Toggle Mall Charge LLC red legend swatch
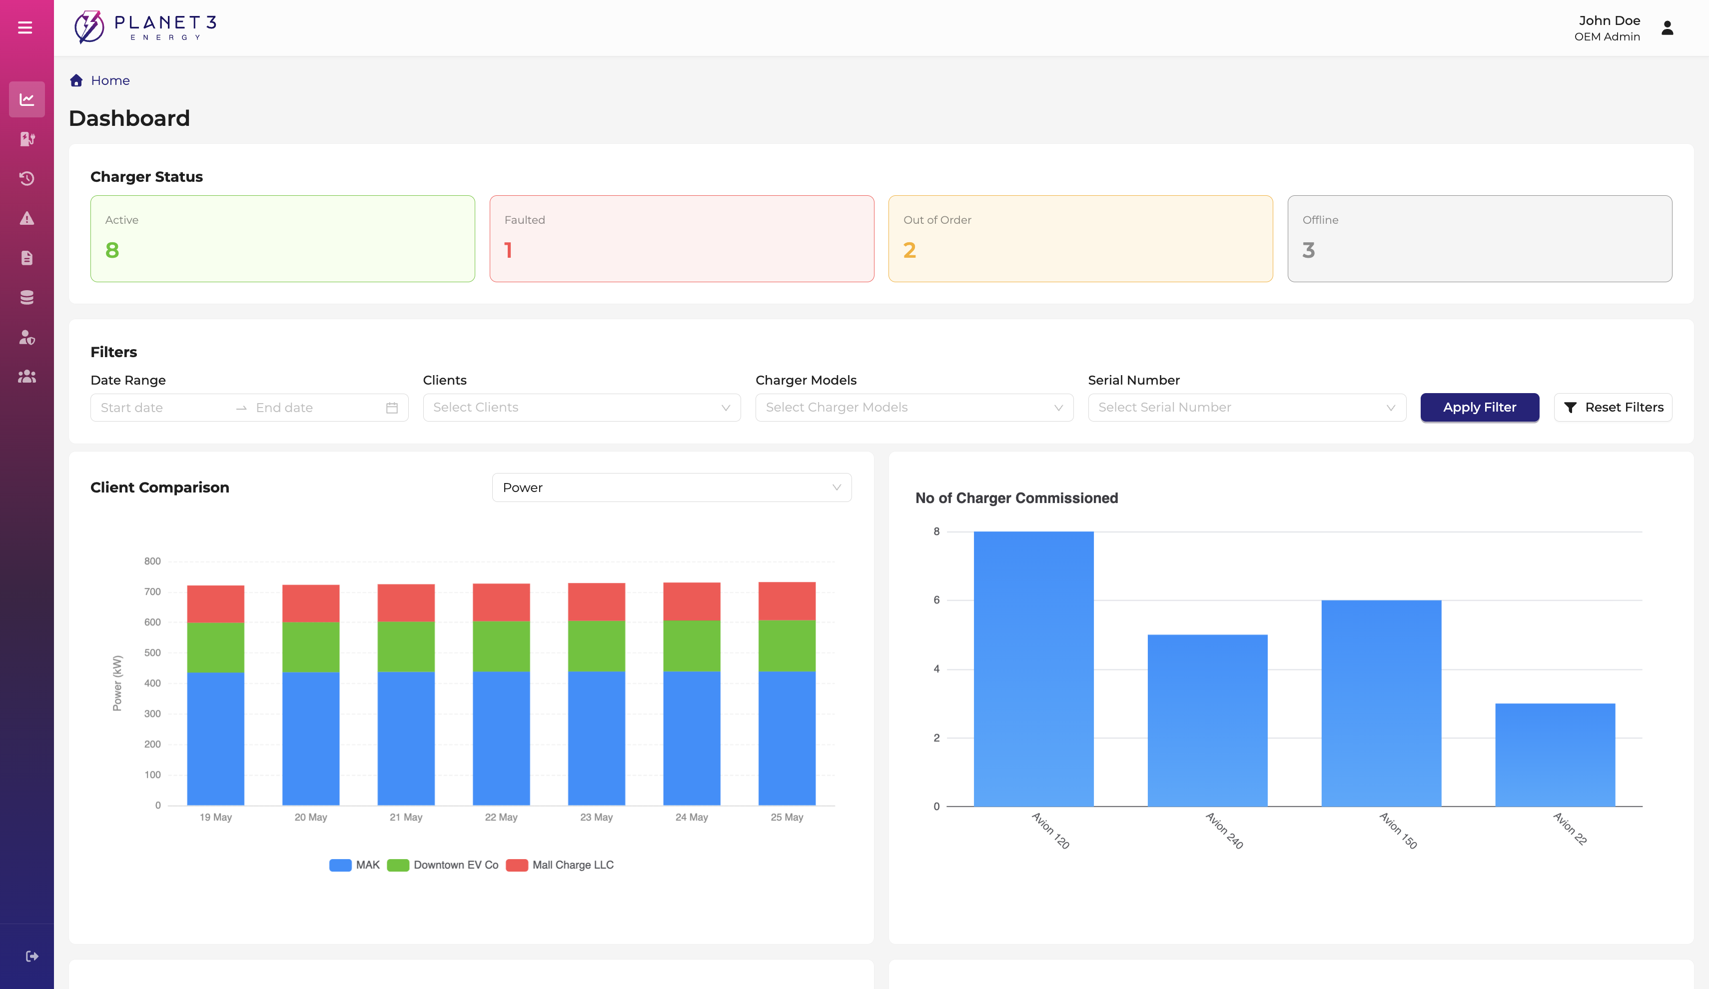1709x989 pixels. pos(517,865)
